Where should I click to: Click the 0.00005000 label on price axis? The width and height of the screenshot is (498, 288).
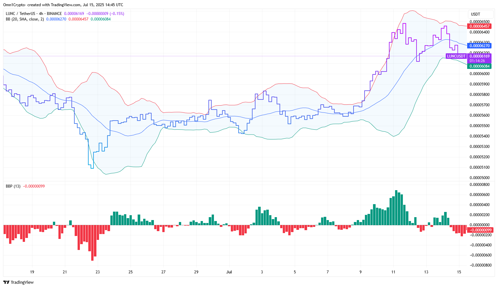point(479,178)
